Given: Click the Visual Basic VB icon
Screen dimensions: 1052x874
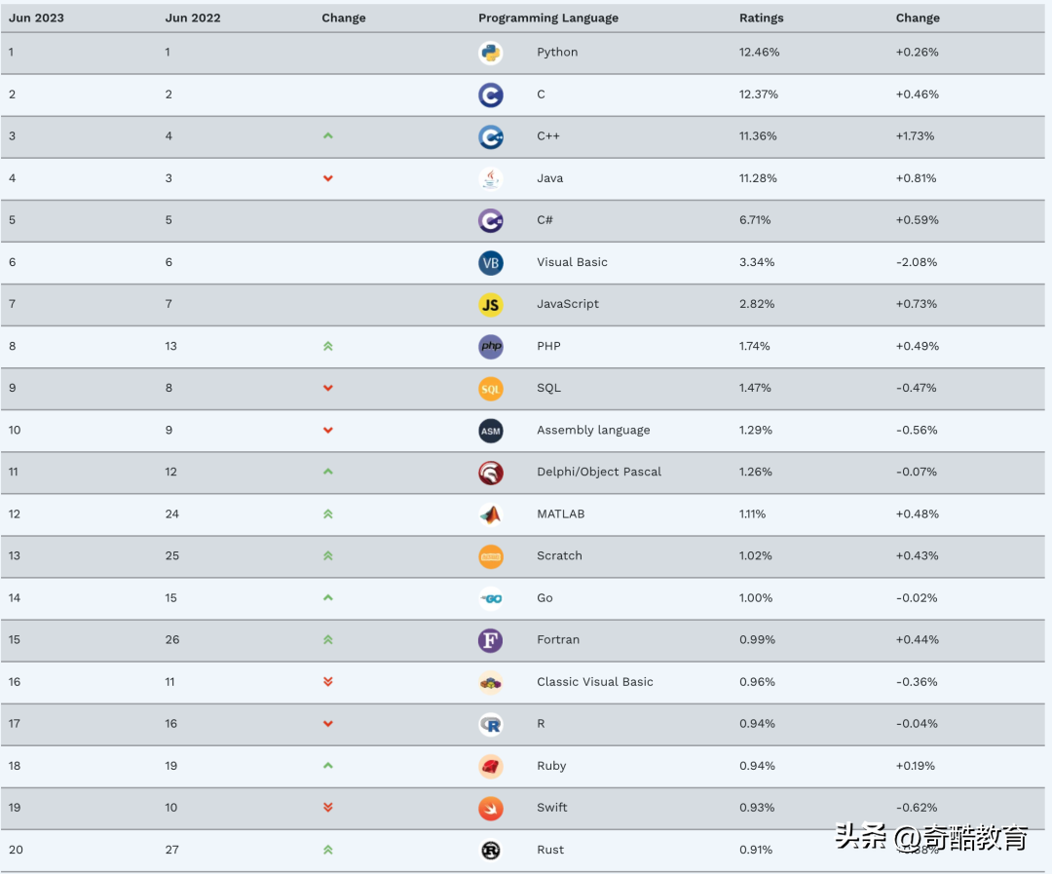Looking at the screenshot, I should point(491,262).
